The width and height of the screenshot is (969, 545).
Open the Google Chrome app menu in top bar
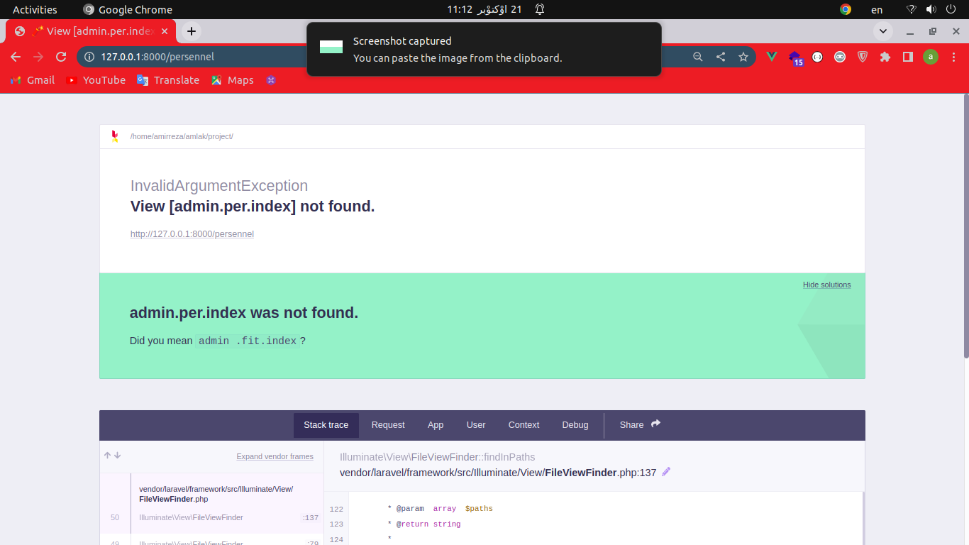(x=128, y=9)
